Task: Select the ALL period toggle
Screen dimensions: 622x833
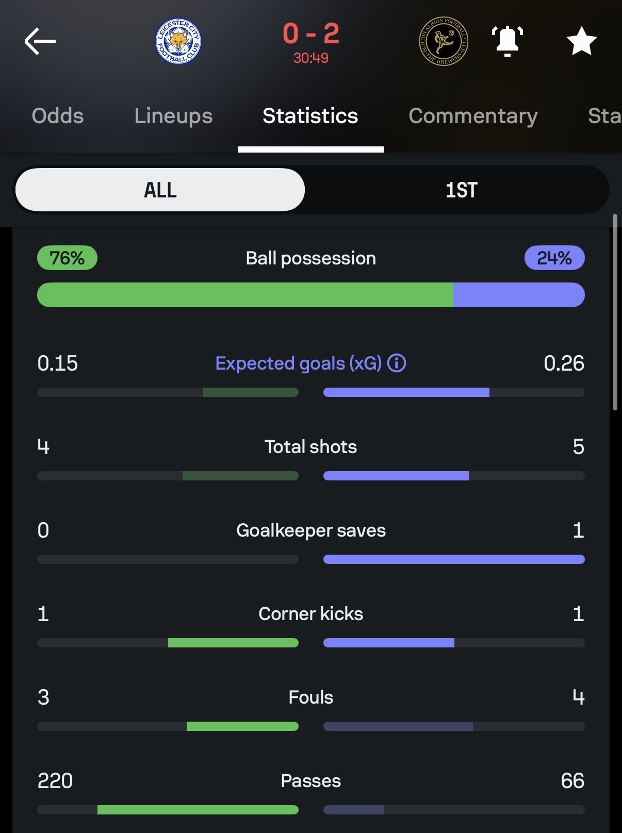Action: pos(160,190)
